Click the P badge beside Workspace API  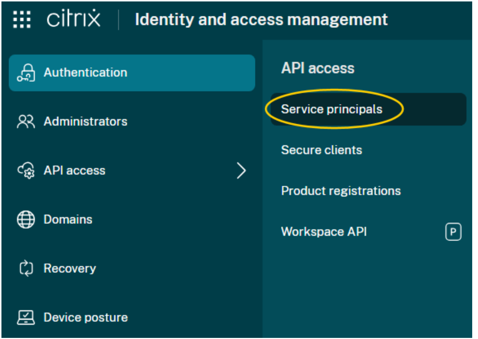coord(453,232)
